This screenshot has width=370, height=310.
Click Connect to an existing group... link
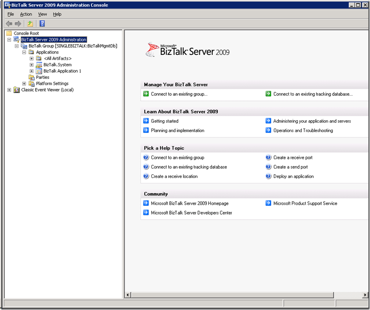pyautogui.click(x=179, y=94)
